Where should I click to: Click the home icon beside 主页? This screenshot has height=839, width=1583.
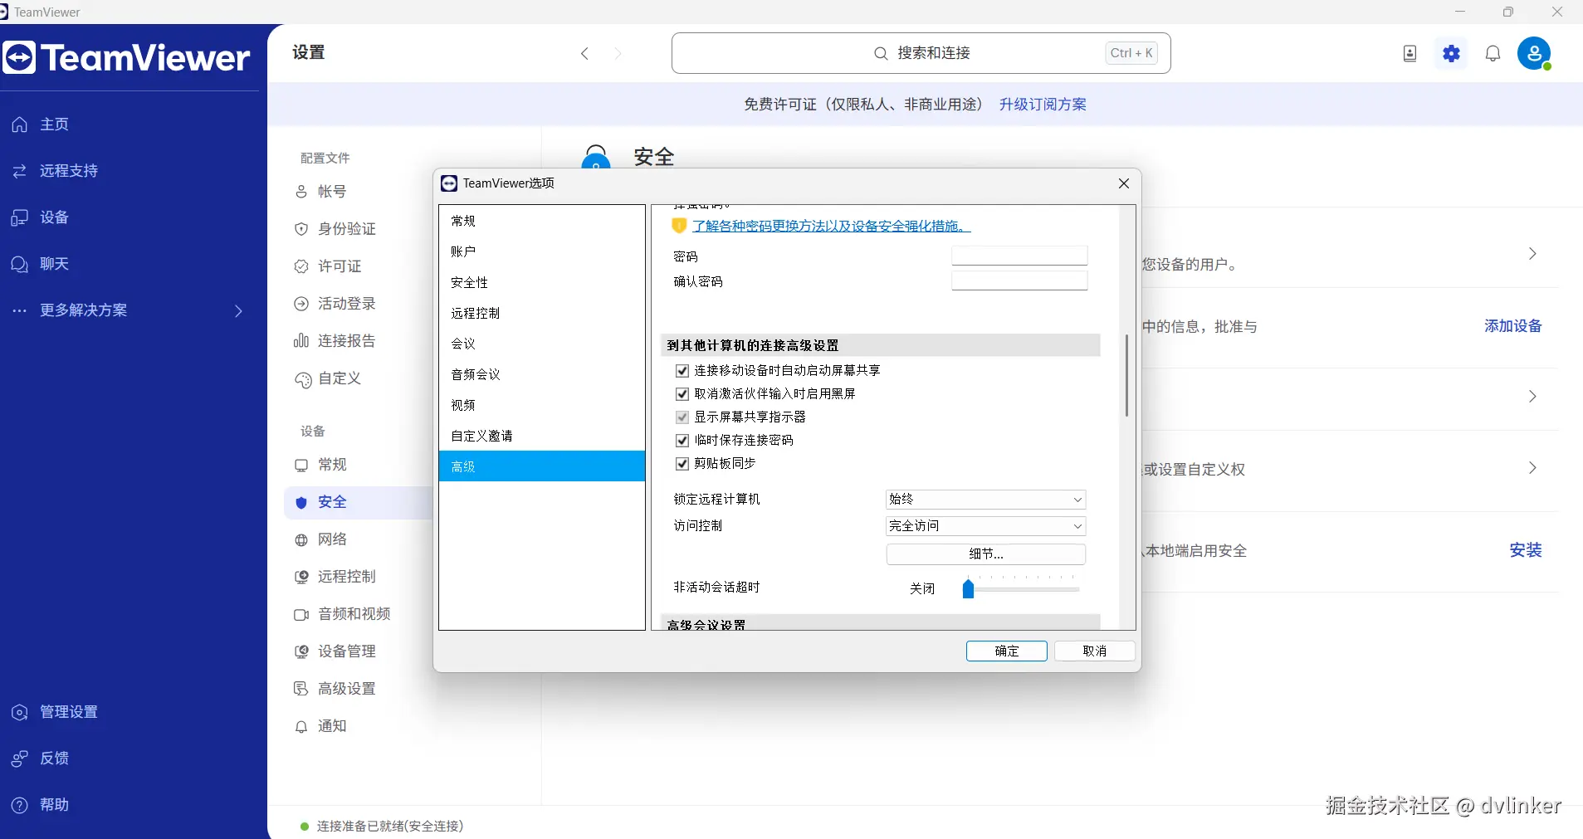point(20,124)
